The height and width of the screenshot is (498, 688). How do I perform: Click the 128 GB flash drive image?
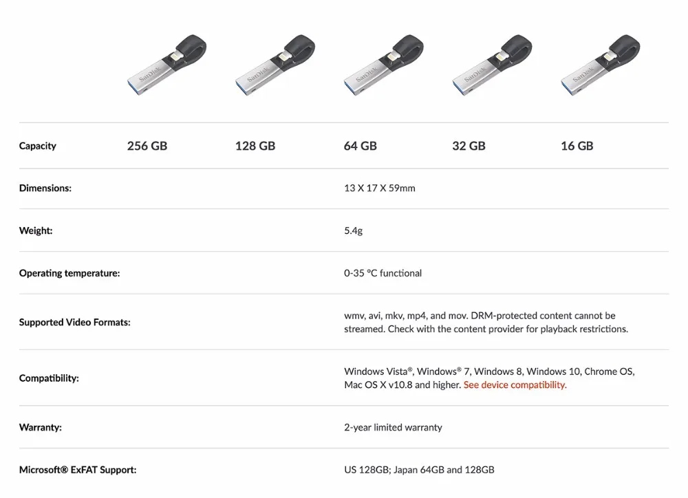[275, 65]
